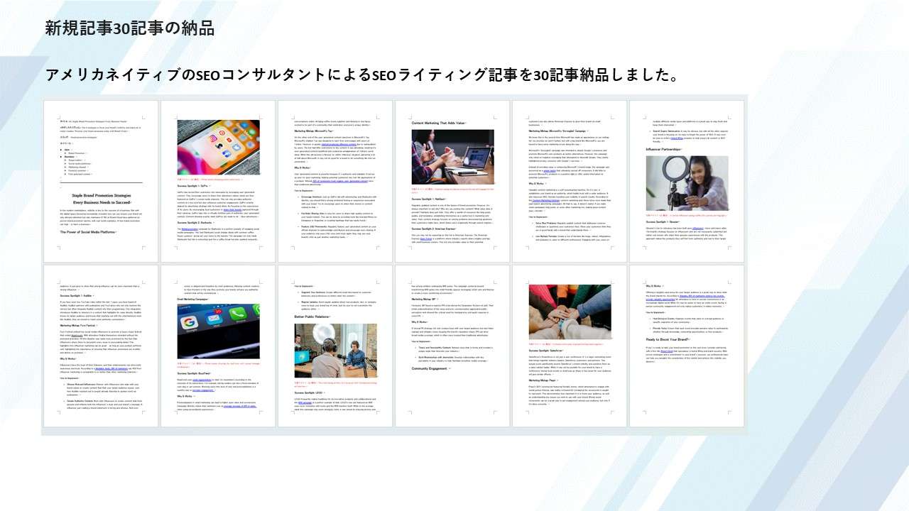Click the podcast interview photo
This screenshot has width=909, height=511.
[x=336, y=351]
